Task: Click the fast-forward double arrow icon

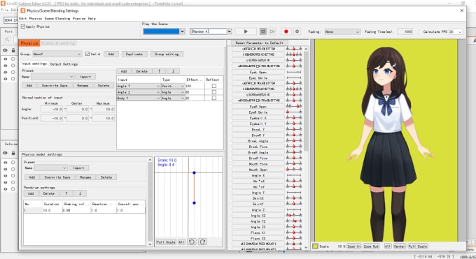Action: click(272, 31)
